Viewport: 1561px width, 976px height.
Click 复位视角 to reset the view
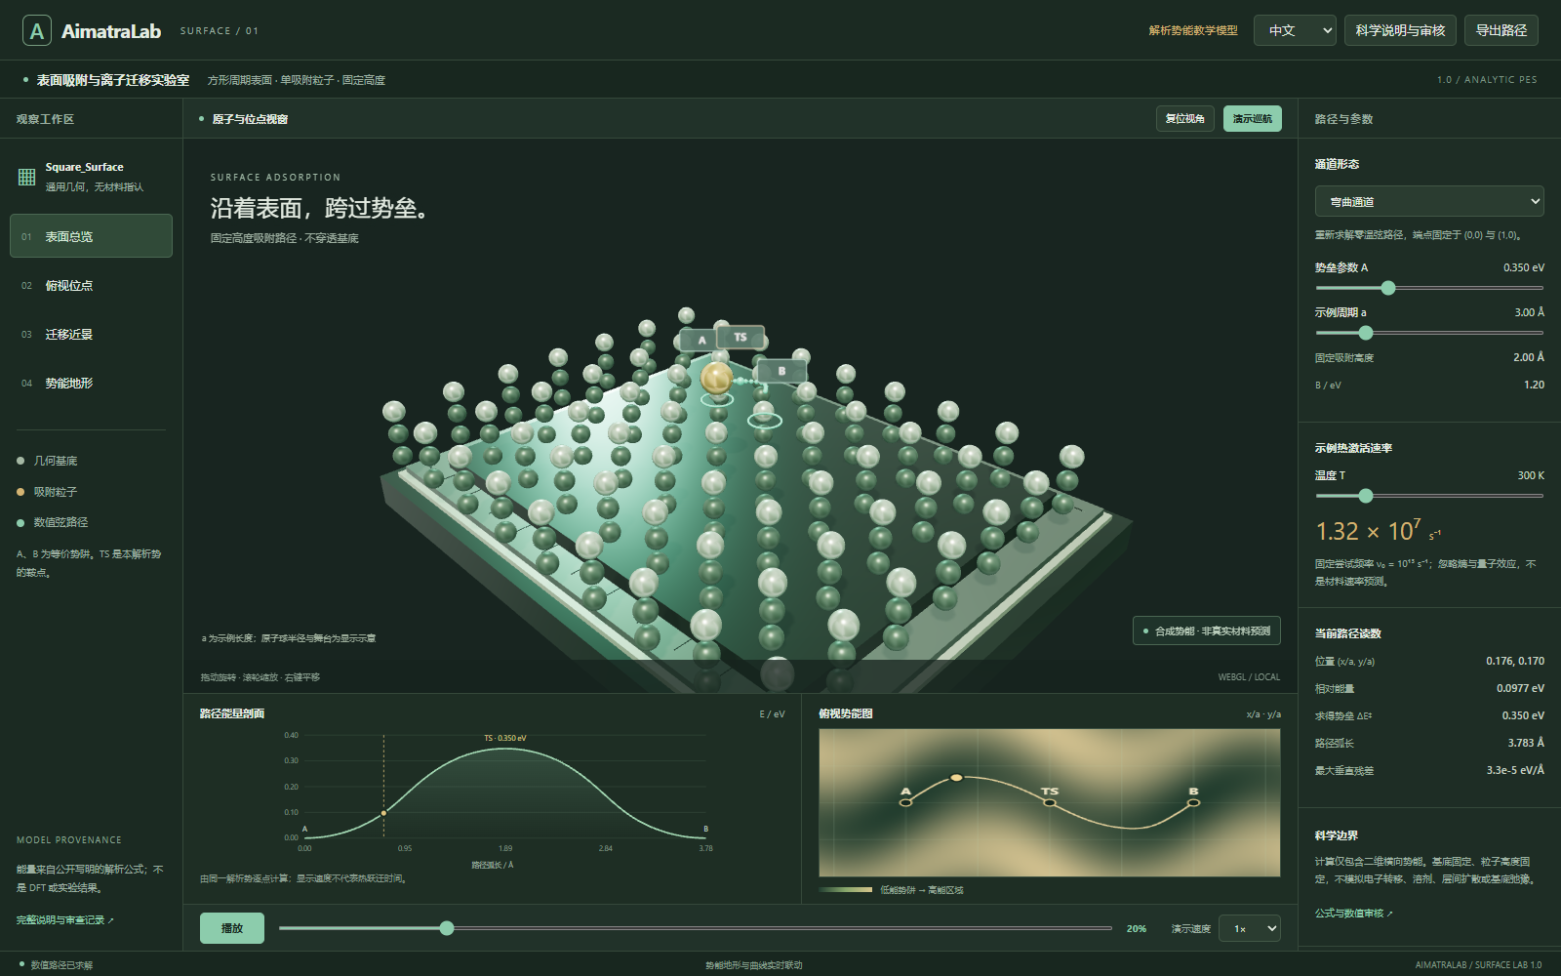point(1185,118)
